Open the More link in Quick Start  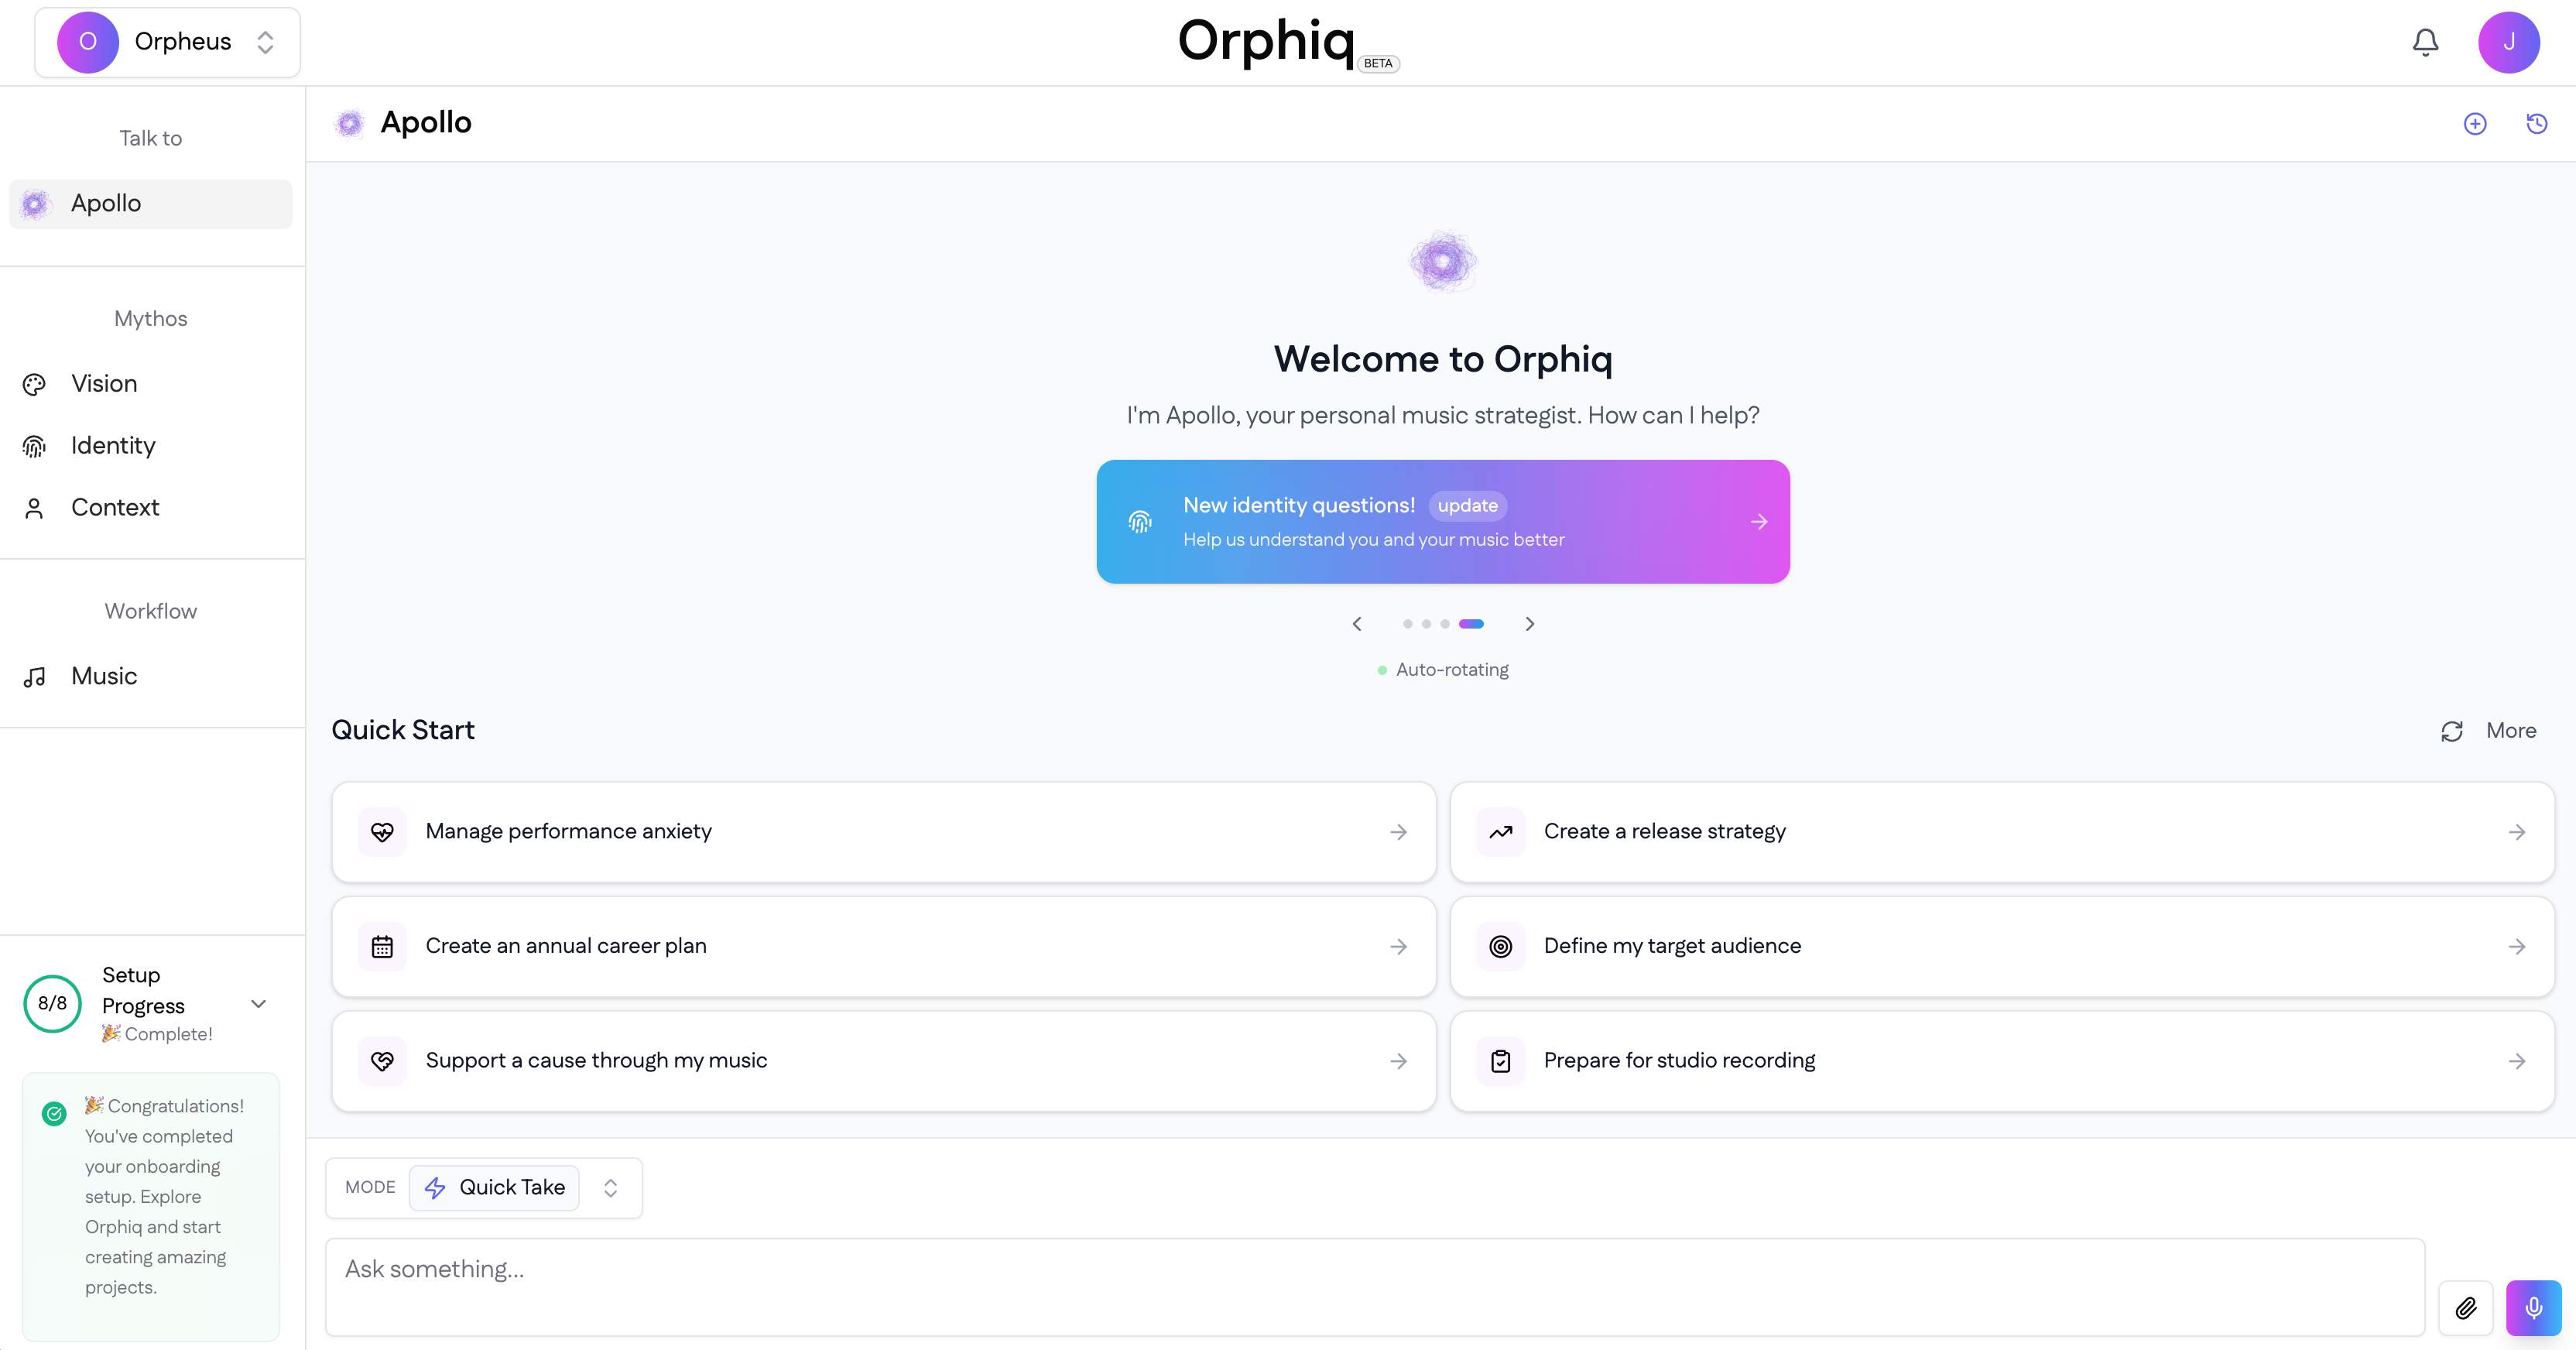tap(2510, 731)
